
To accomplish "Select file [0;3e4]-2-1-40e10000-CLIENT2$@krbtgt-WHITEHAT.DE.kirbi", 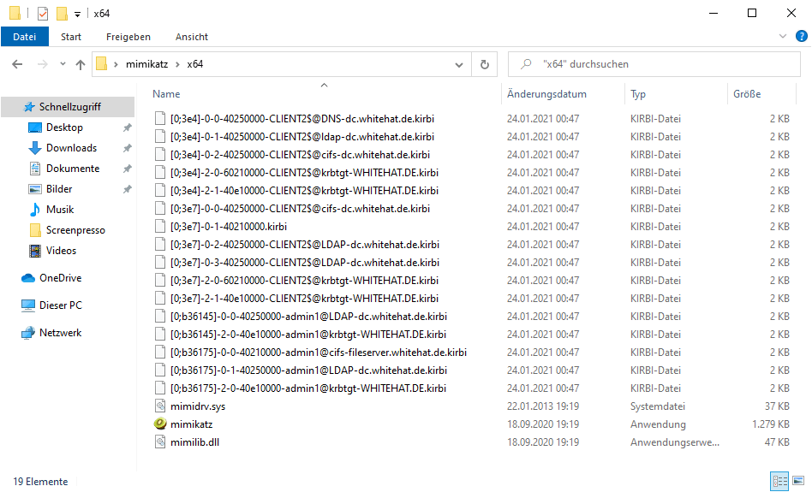I will tap(305, 191).
